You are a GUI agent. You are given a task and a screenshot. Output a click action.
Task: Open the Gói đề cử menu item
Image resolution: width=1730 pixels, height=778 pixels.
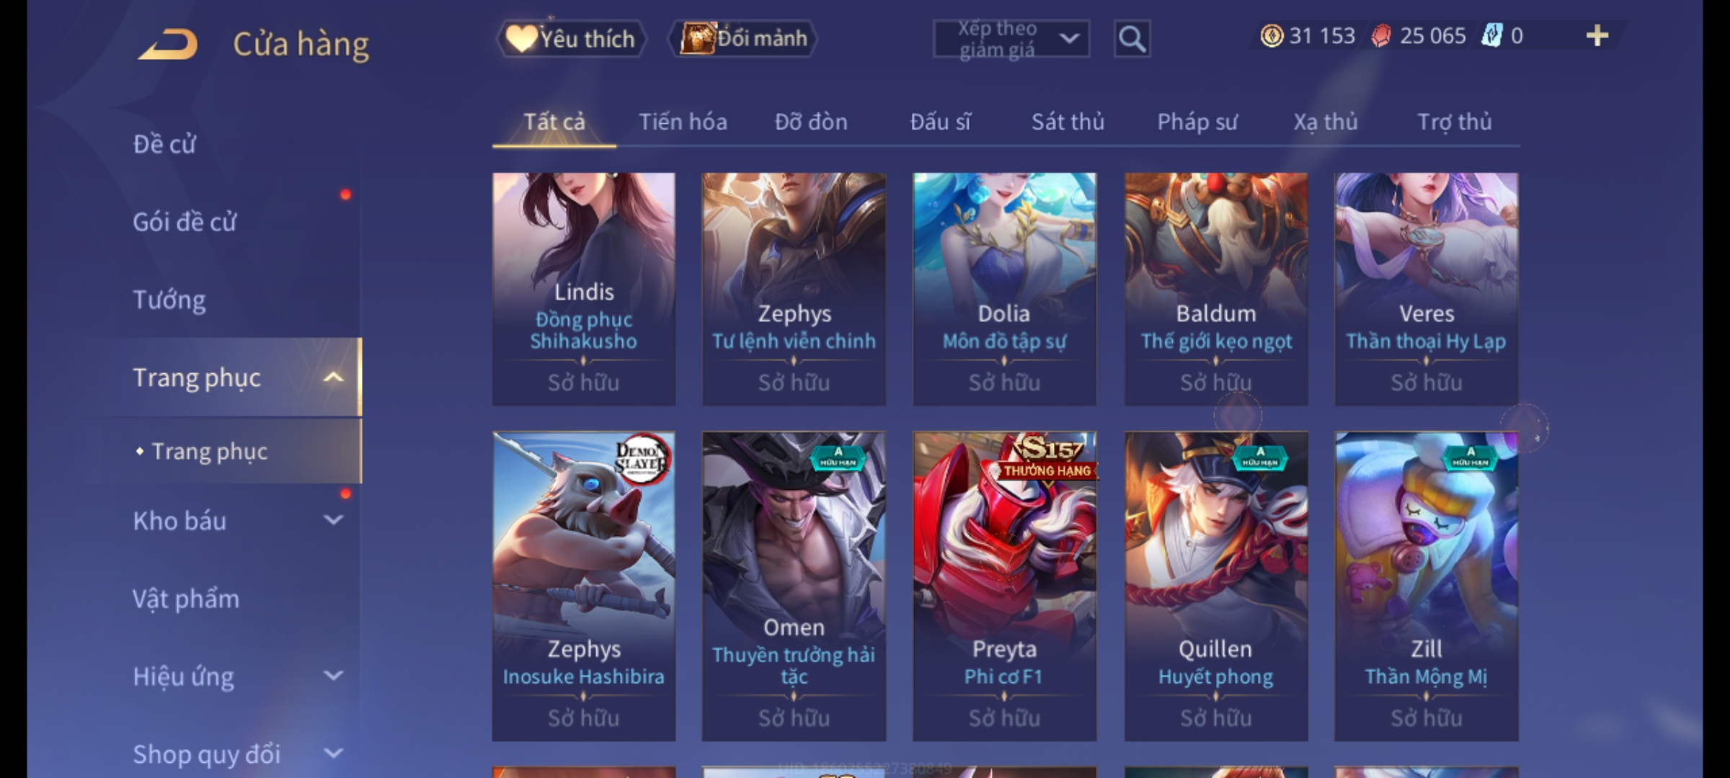[x=185, y=222]
